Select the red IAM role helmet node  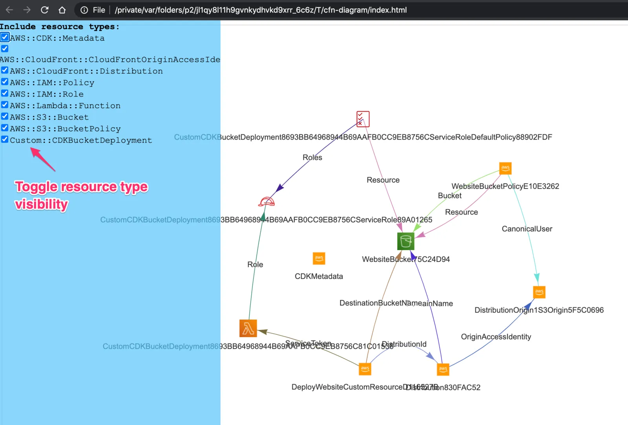coord(267,202)
